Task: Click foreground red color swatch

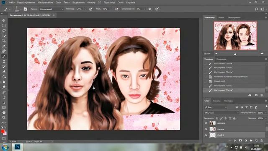Action: 3,131
